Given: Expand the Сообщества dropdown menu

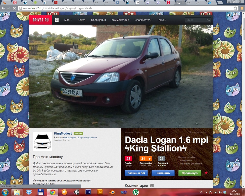Looking at the screenshot, I should tap(144, 20).
